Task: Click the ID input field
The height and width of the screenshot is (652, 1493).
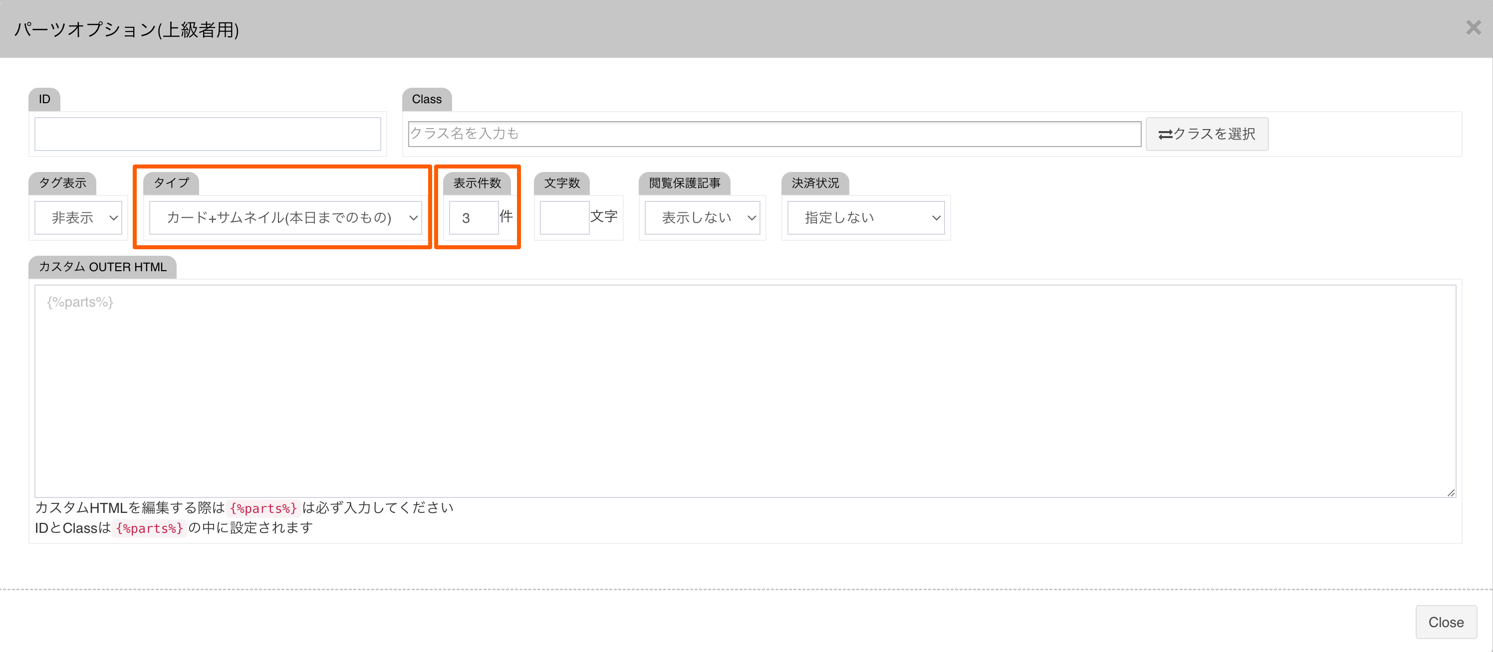Action: [208, 134]
